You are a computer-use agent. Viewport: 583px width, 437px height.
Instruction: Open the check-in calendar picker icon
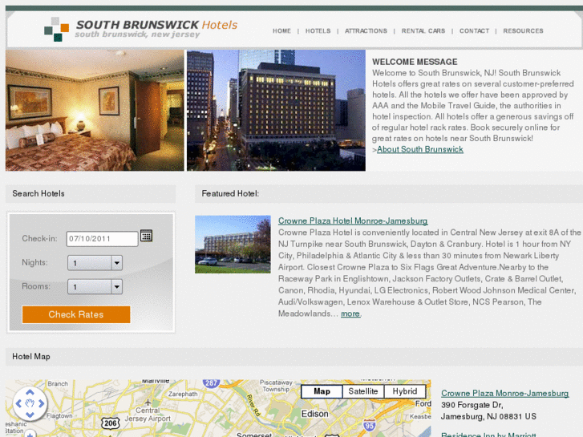click(x=146, y=236)
